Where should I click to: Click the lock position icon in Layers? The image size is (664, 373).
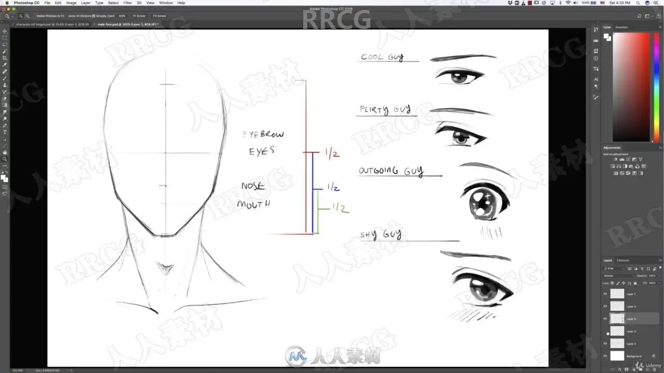pos(623,283)
